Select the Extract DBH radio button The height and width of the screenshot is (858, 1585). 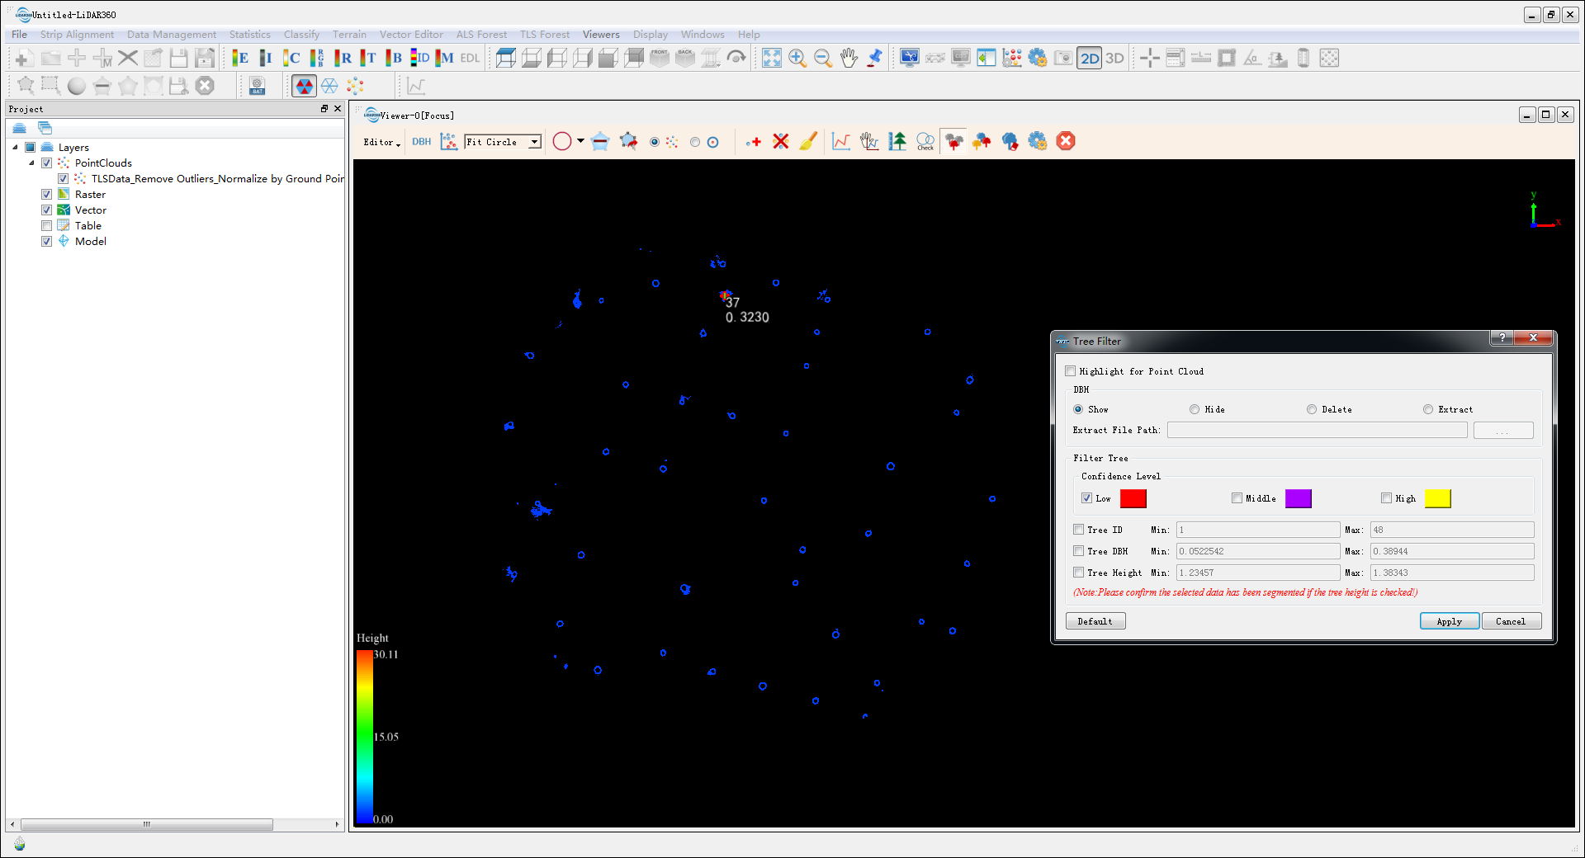click(x=1428, y=409)
